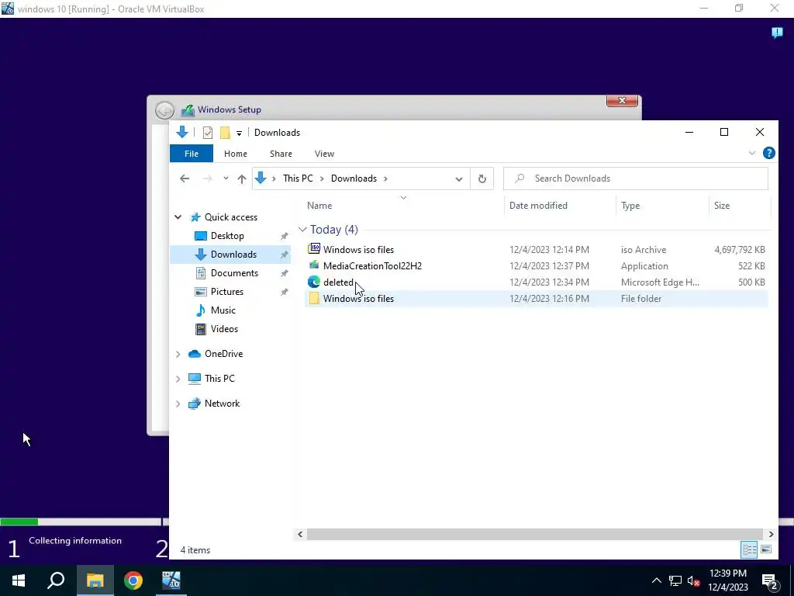Refresh the Downloads folder view
This screenshot has height=596, width=794.
pyautogui.click(x=482, y=178)
